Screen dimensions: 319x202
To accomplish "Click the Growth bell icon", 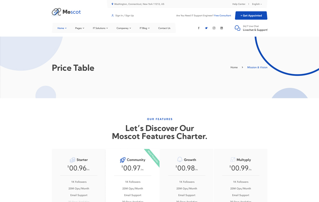I will [180, 160].
